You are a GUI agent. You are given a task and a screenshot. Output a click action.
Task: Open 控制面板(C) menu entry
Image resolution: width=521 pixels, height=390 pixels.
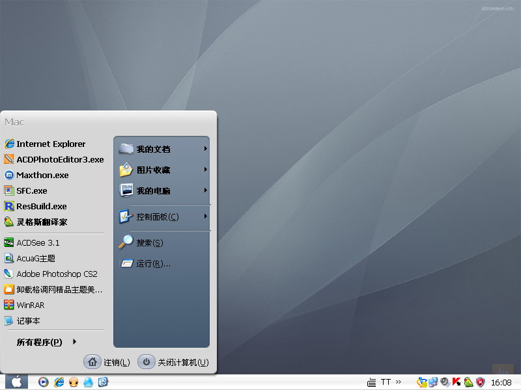coord(162,217)
